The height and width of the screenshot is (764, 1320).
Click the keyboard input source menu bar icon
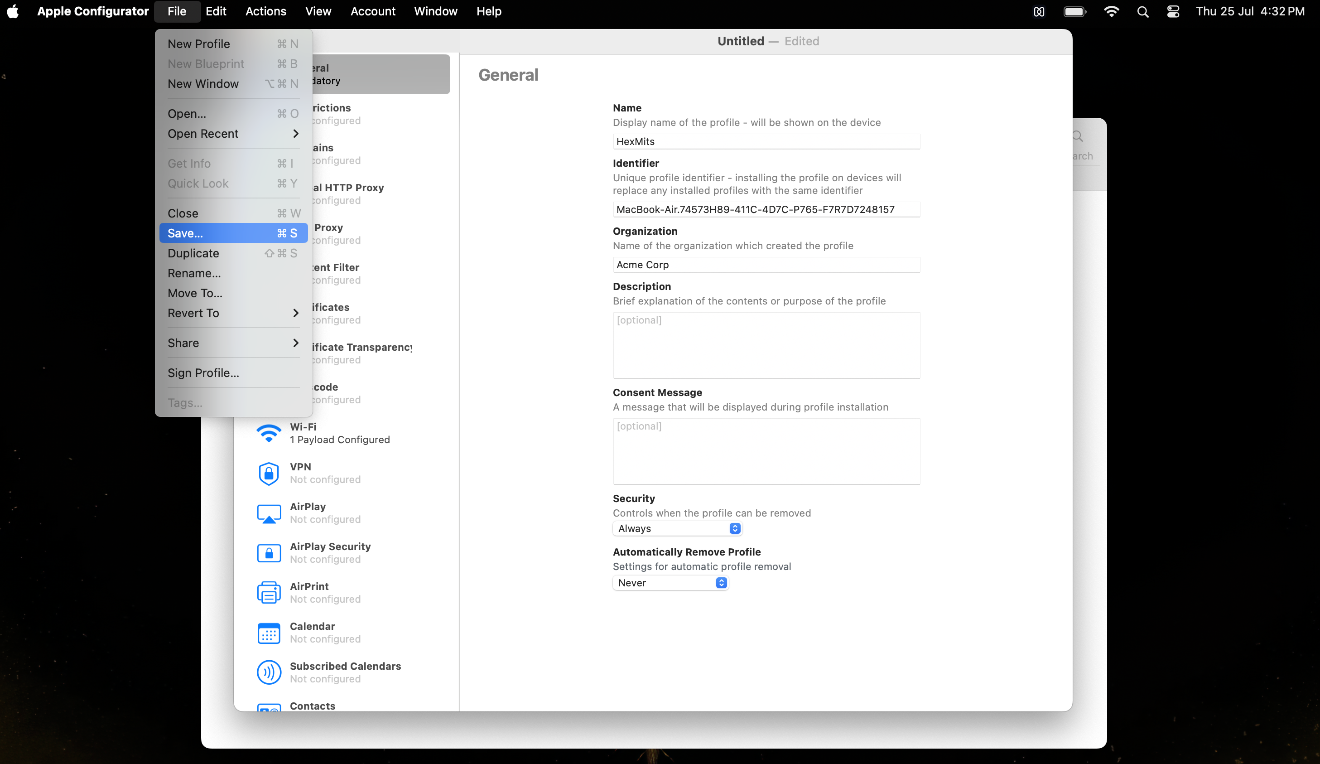(1039, 11)
